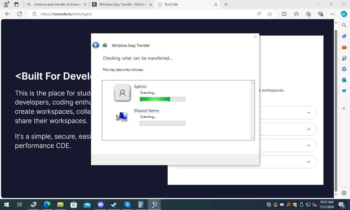The image size is (350, 210).
Task: Open Outlook in Edge sidebar
Action: [344, 80]
